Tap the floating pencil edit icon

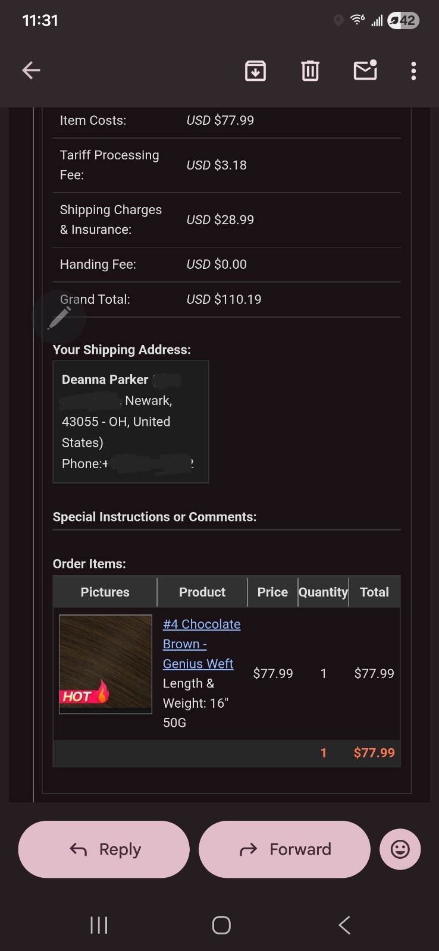point(59,318)
